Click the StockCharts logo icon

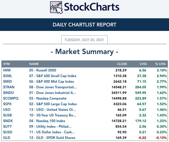(x=56, y=8)
